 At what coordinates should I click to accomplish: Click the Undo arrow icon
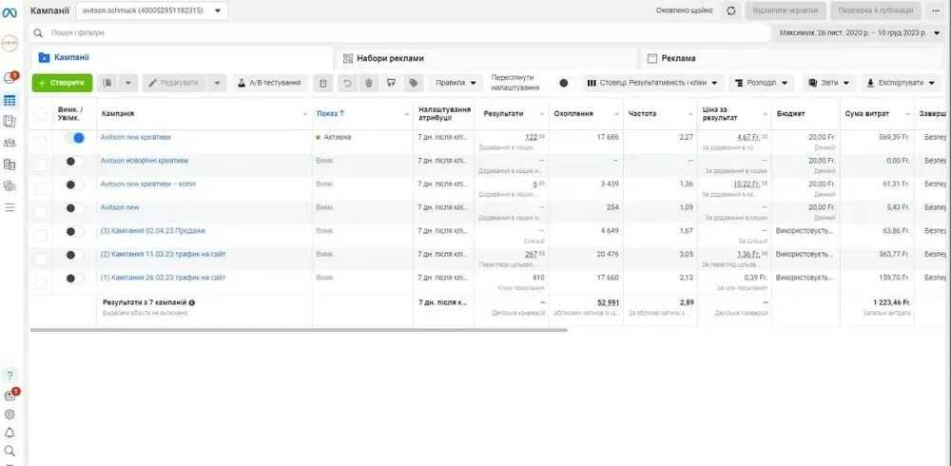point(347,83)
